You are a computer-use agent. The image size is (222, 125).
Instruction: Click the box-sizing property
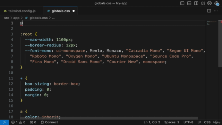pyautogui.click(x=37, y=84)
